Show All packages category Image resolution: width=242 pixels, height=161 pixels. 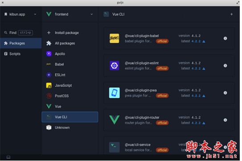click(x=70, y=43)
